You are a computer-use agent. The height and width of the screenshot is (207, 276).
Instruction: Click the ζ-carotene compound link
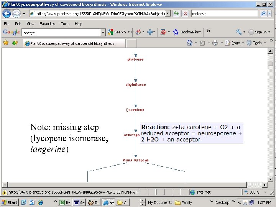pyautogui.click(x=135, y=110)
